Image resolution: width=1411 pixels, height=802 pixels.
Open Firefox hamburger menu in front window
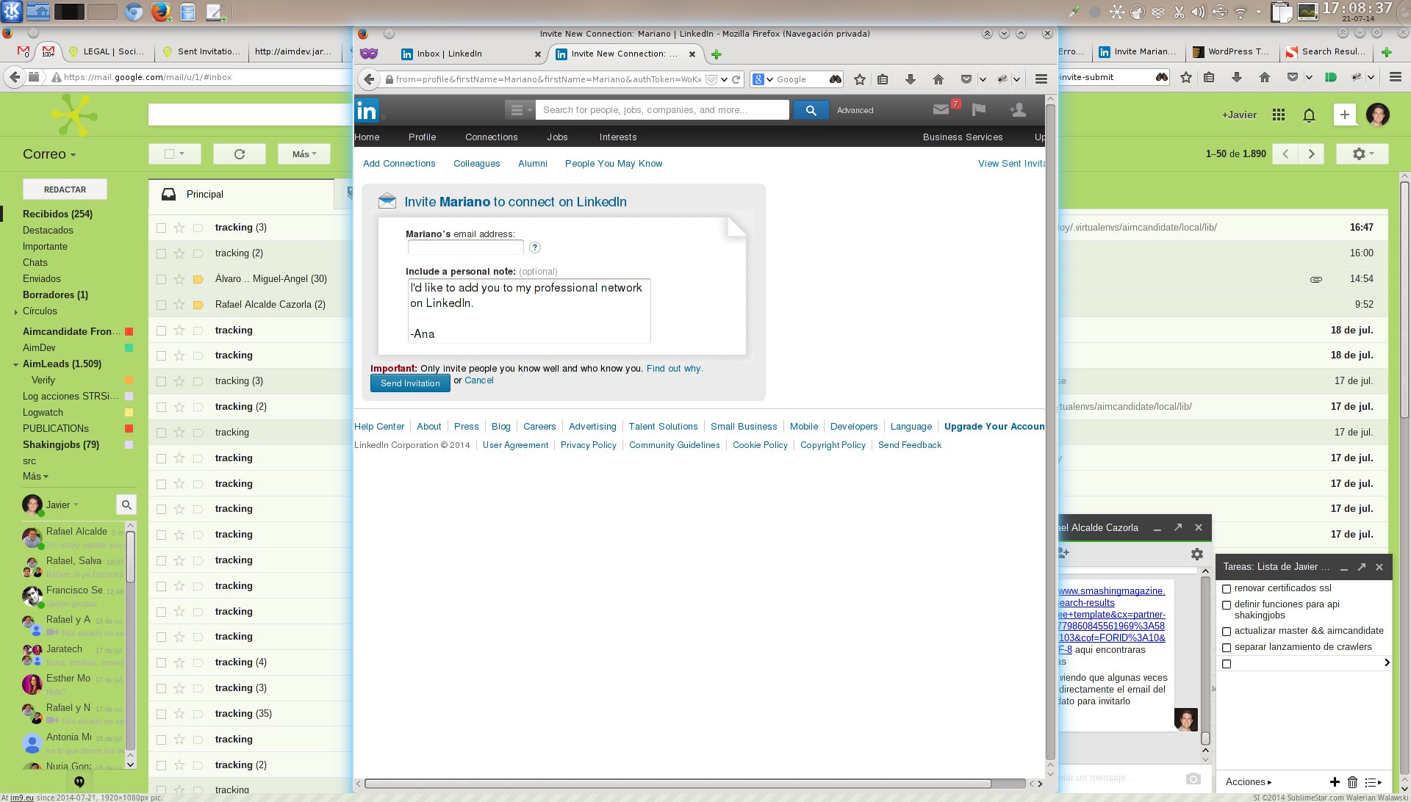(x=1041, y=79)
